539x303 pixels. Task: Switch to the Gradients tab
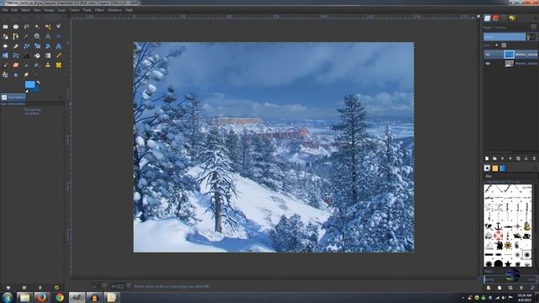[503, 168]
